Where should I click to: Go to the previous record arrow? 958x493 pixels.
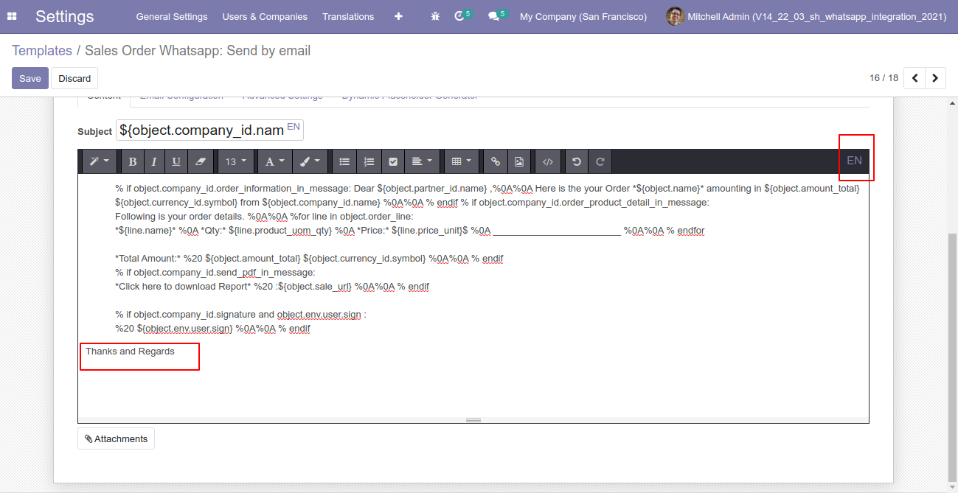pos(914,78)
